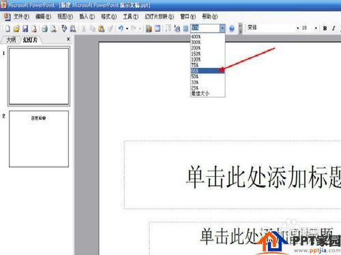Click the PowerPoint Help question icon
The height and width of the screenshot is (255, 341).
click(x=232, y=29)
